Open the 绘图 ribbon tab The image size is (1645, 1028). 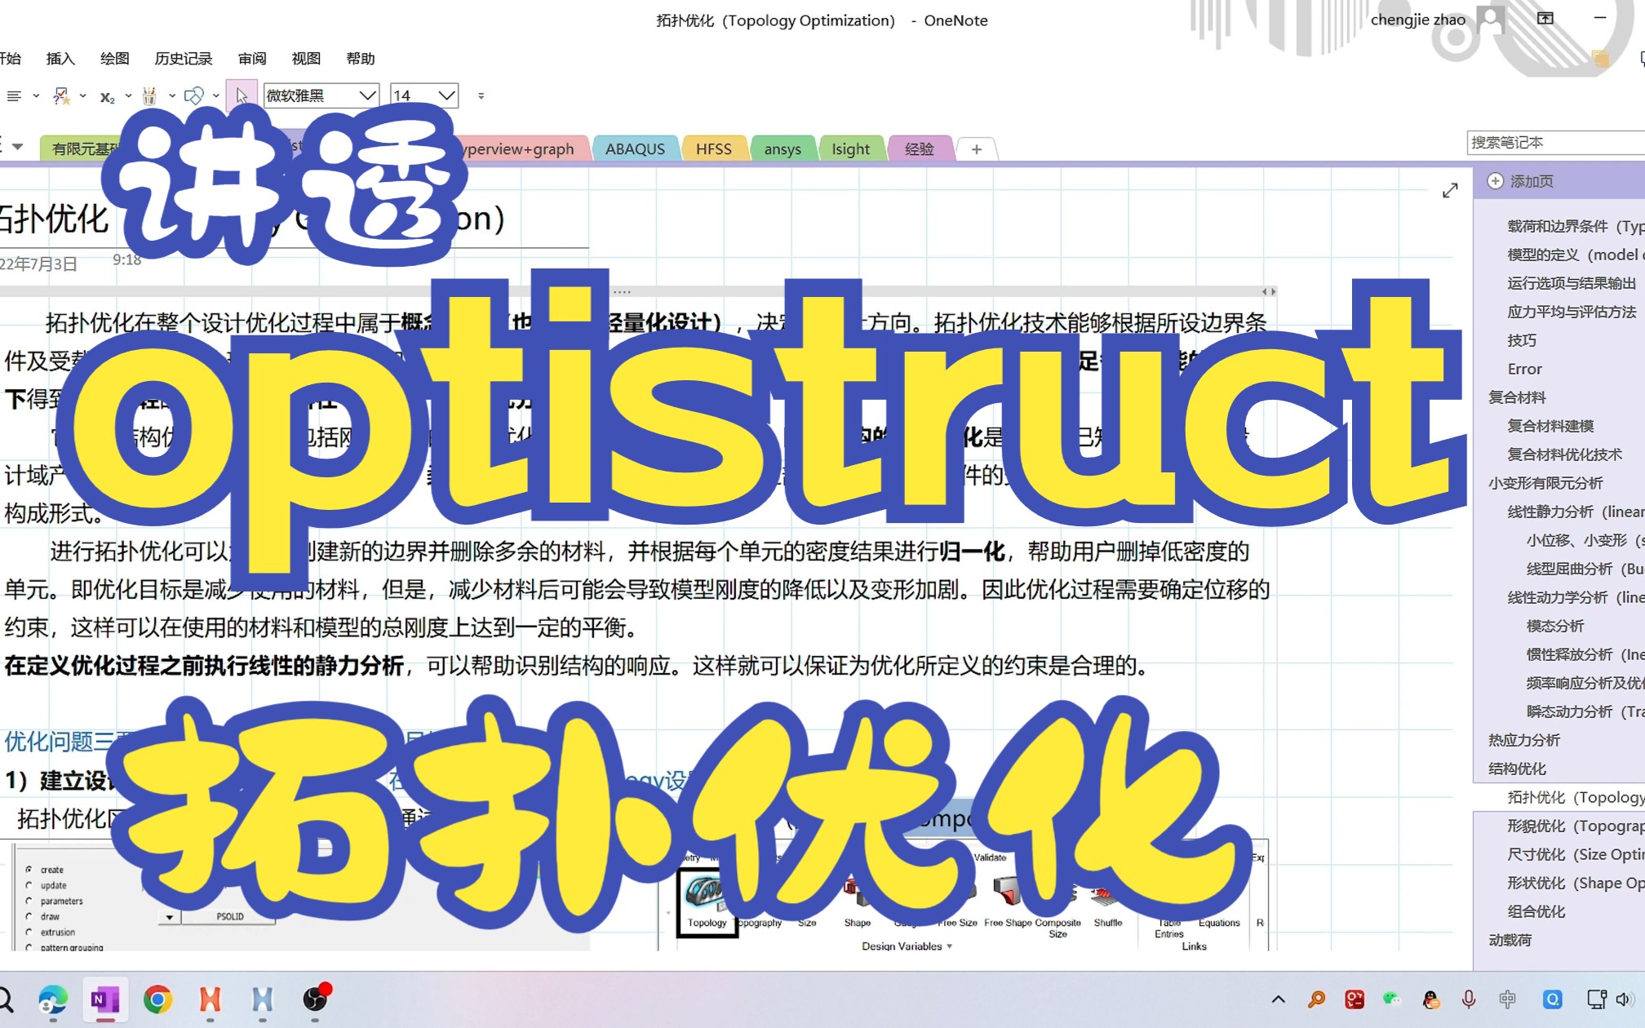coord(114,59)
